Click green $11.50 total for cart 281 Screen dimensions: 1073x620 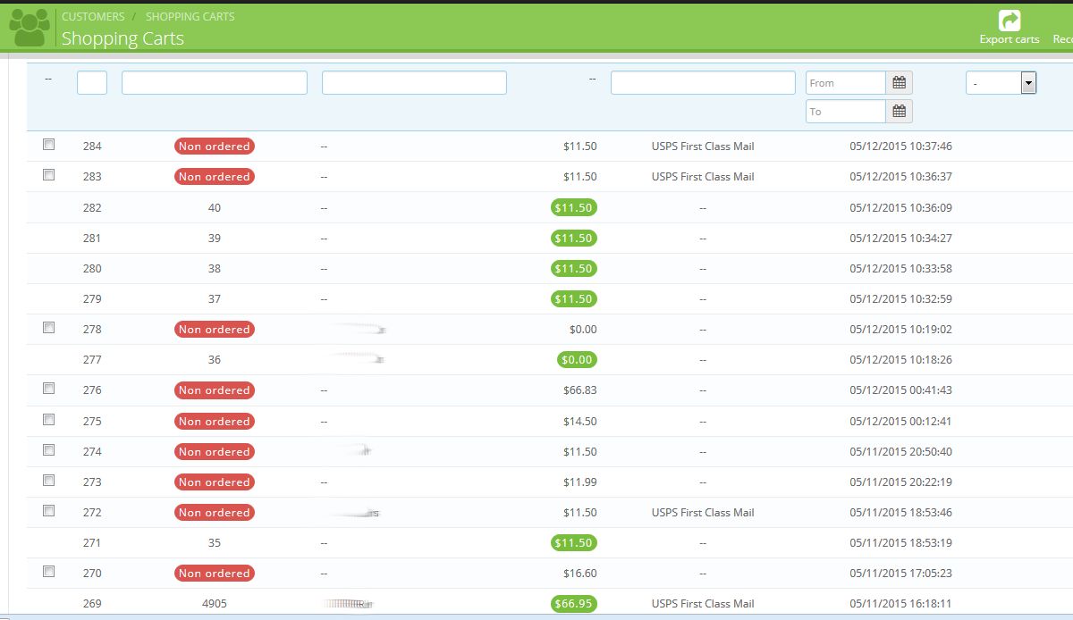pos(574,239)
